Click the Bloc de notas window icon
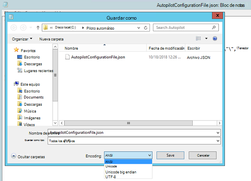 click(x=6, y=4)
